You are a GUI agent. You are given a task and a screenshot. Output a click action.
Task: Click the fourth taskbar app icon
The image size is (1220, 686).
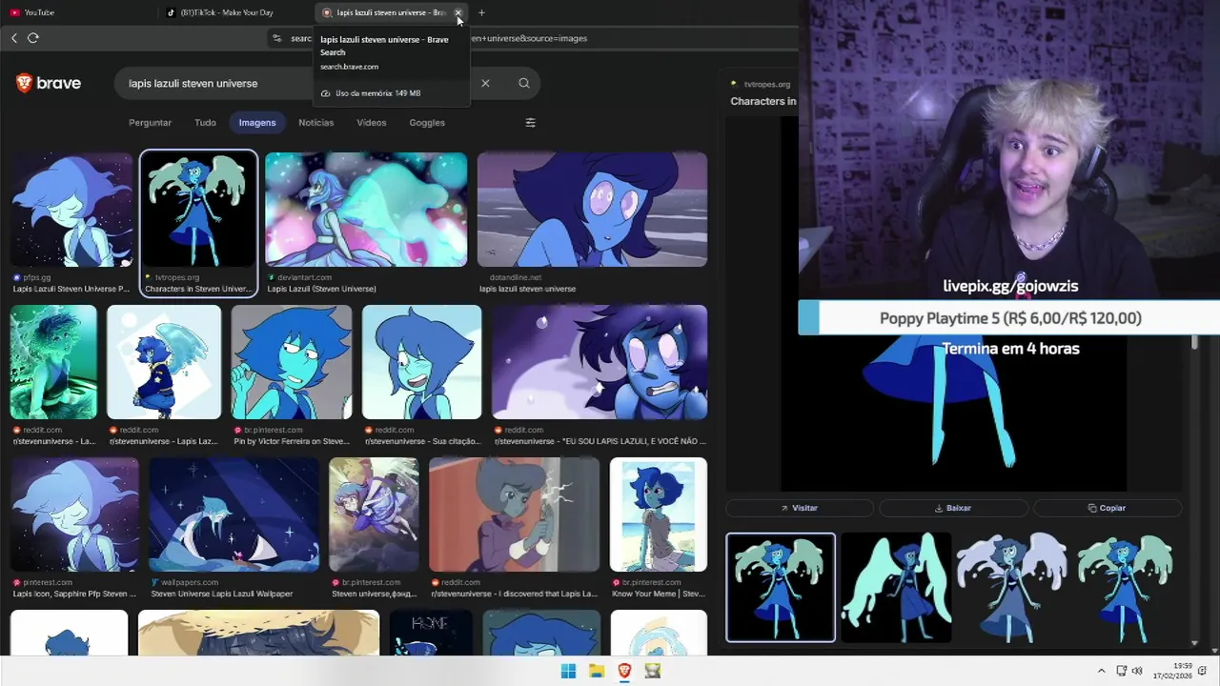click(x=653, y=671)
